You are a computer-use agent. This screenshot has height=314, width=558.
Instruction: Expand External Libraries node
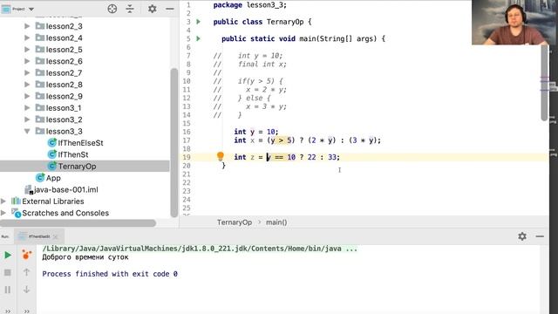click(3, 201)
